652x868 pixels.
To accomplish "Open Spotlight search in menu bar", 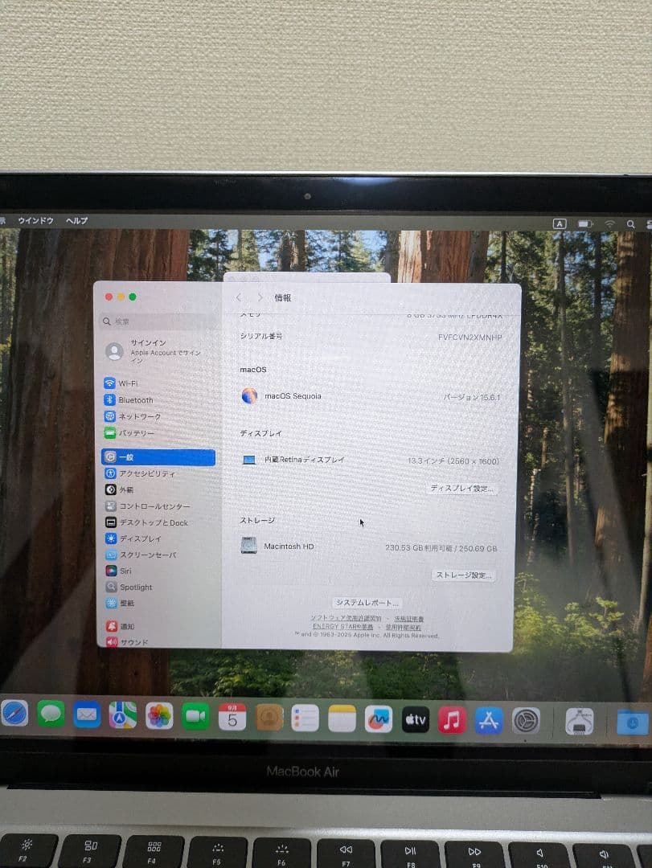I will [630, 224].
